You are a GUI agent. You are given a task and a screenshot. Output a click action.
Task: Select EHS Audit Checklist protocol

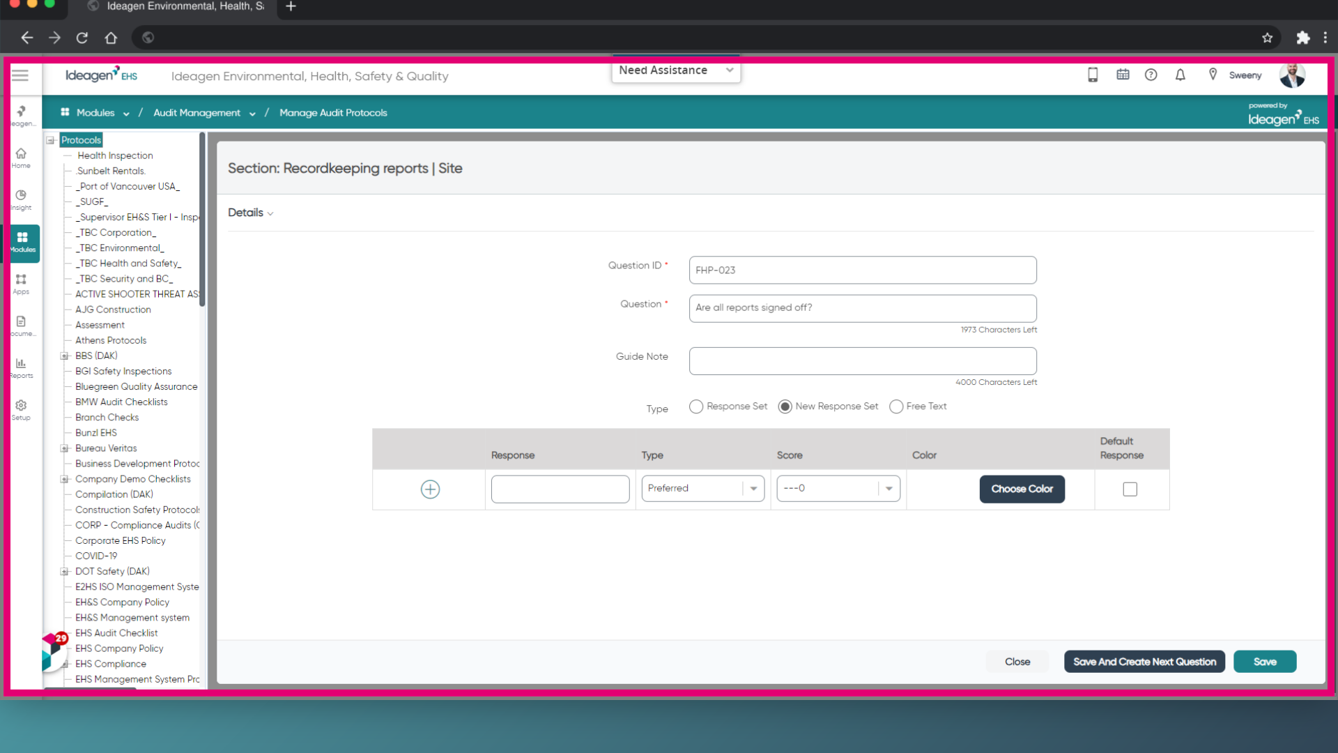pyautogui.click(x=116, y=633)
